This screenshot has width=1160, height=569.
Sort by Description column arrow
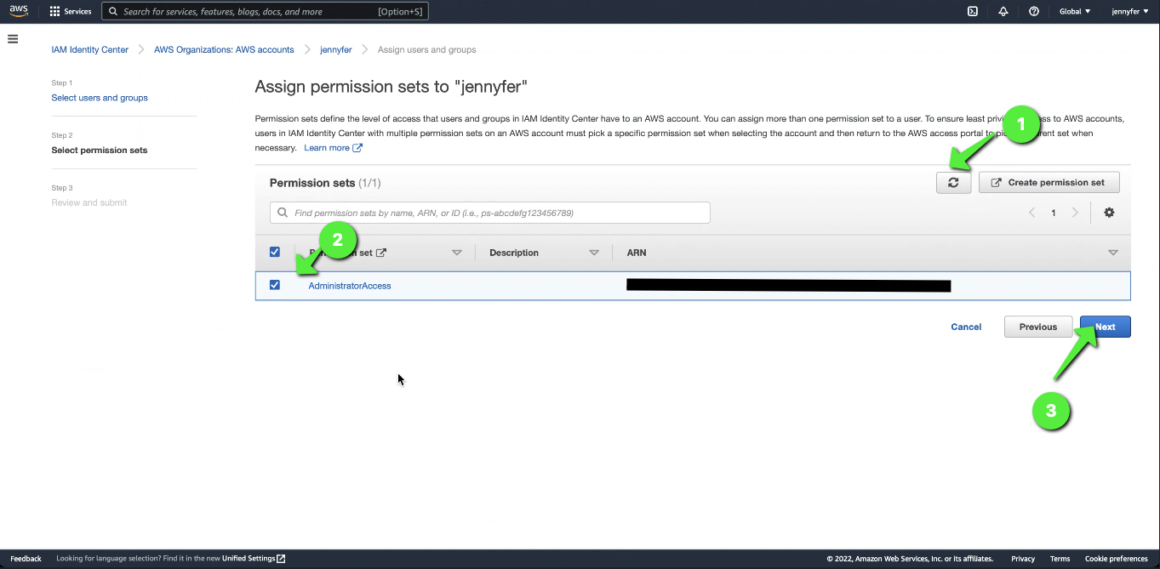tap(594, 253)
